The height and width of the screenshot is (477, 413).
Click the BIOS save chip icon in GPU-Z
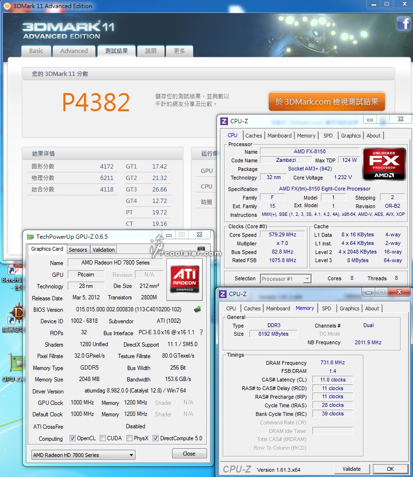197,309
